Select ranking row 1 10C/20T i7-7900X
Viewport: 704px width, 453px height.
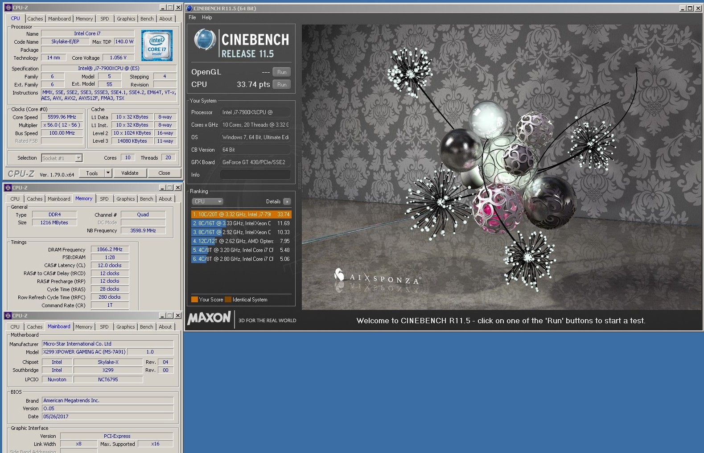click(241, 214)
